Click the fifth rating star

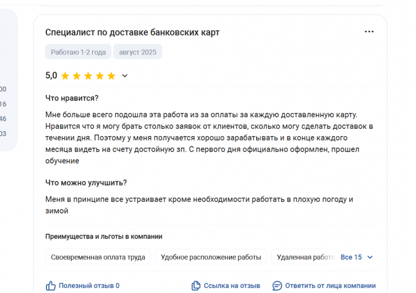[x=111, y=76]
